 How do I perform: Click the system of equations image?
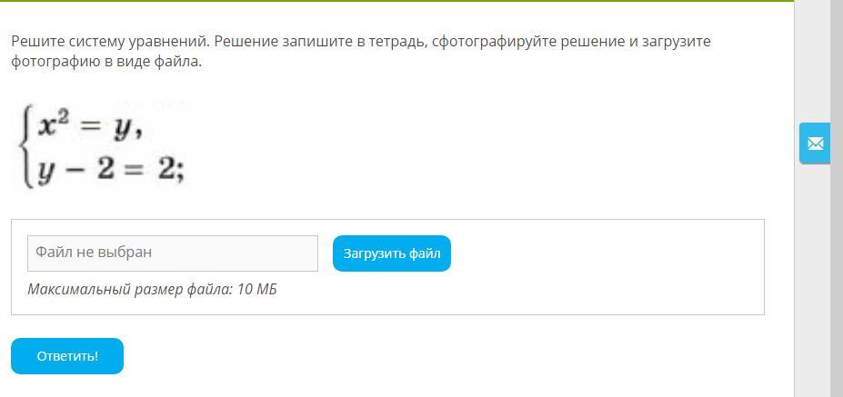coord(102,145)
